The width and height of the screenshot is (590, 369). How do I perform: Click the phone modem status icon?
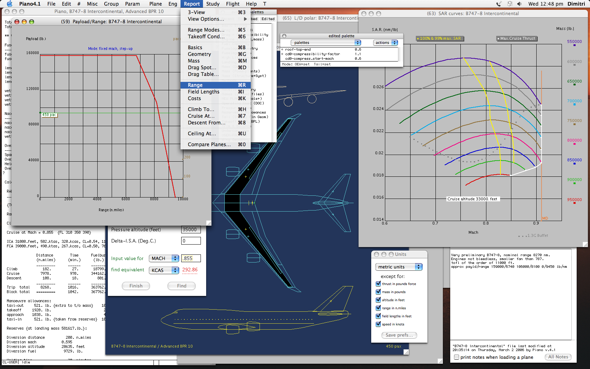pyautogui.click(x=499, y=4)
